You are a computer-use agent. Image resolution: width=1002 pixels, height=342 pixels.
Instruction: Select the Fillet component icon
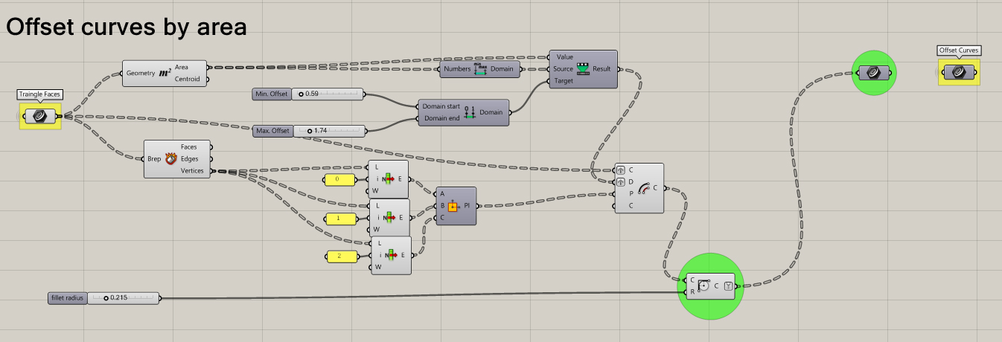pos(703,285)
